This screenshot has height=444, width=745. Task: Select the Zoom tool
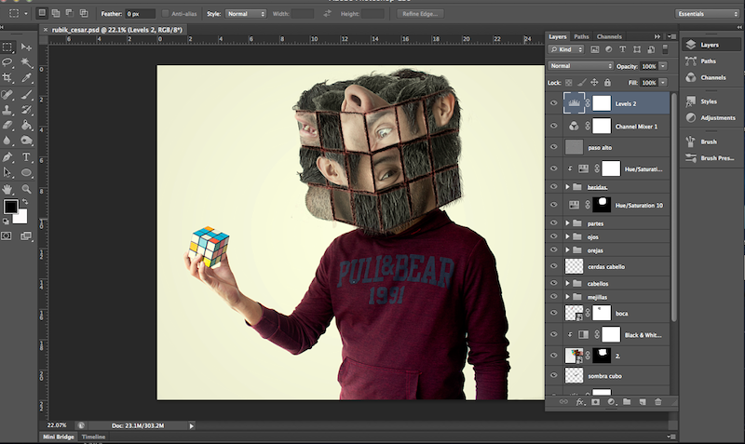pos(27,189)
